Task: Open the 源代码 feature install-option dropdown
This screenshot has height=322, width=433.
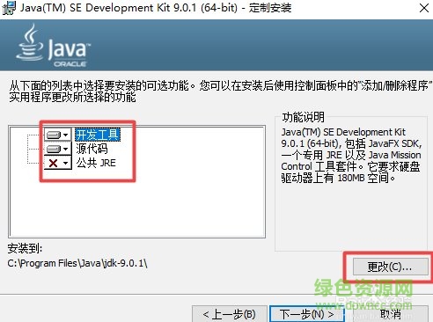Action: [58, 149]
